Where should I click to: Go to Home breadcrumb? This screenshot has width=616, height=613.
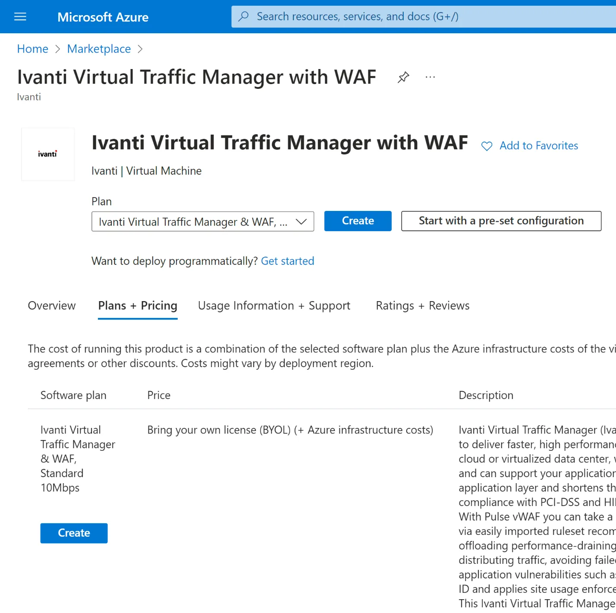tap(33, 49)
